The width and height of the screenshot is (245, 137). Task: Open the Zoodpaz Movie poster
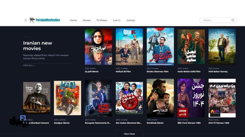tap(68, 98)
